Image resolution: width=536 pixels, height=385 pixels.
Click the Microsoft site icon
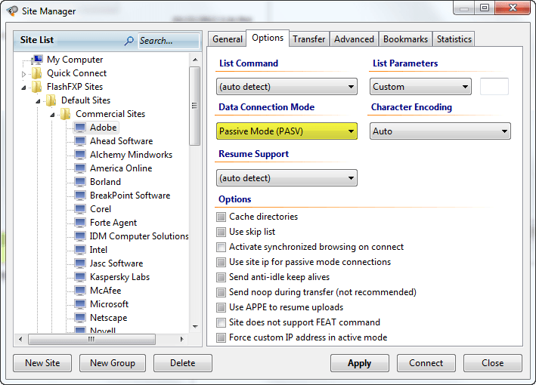(80, 304)
